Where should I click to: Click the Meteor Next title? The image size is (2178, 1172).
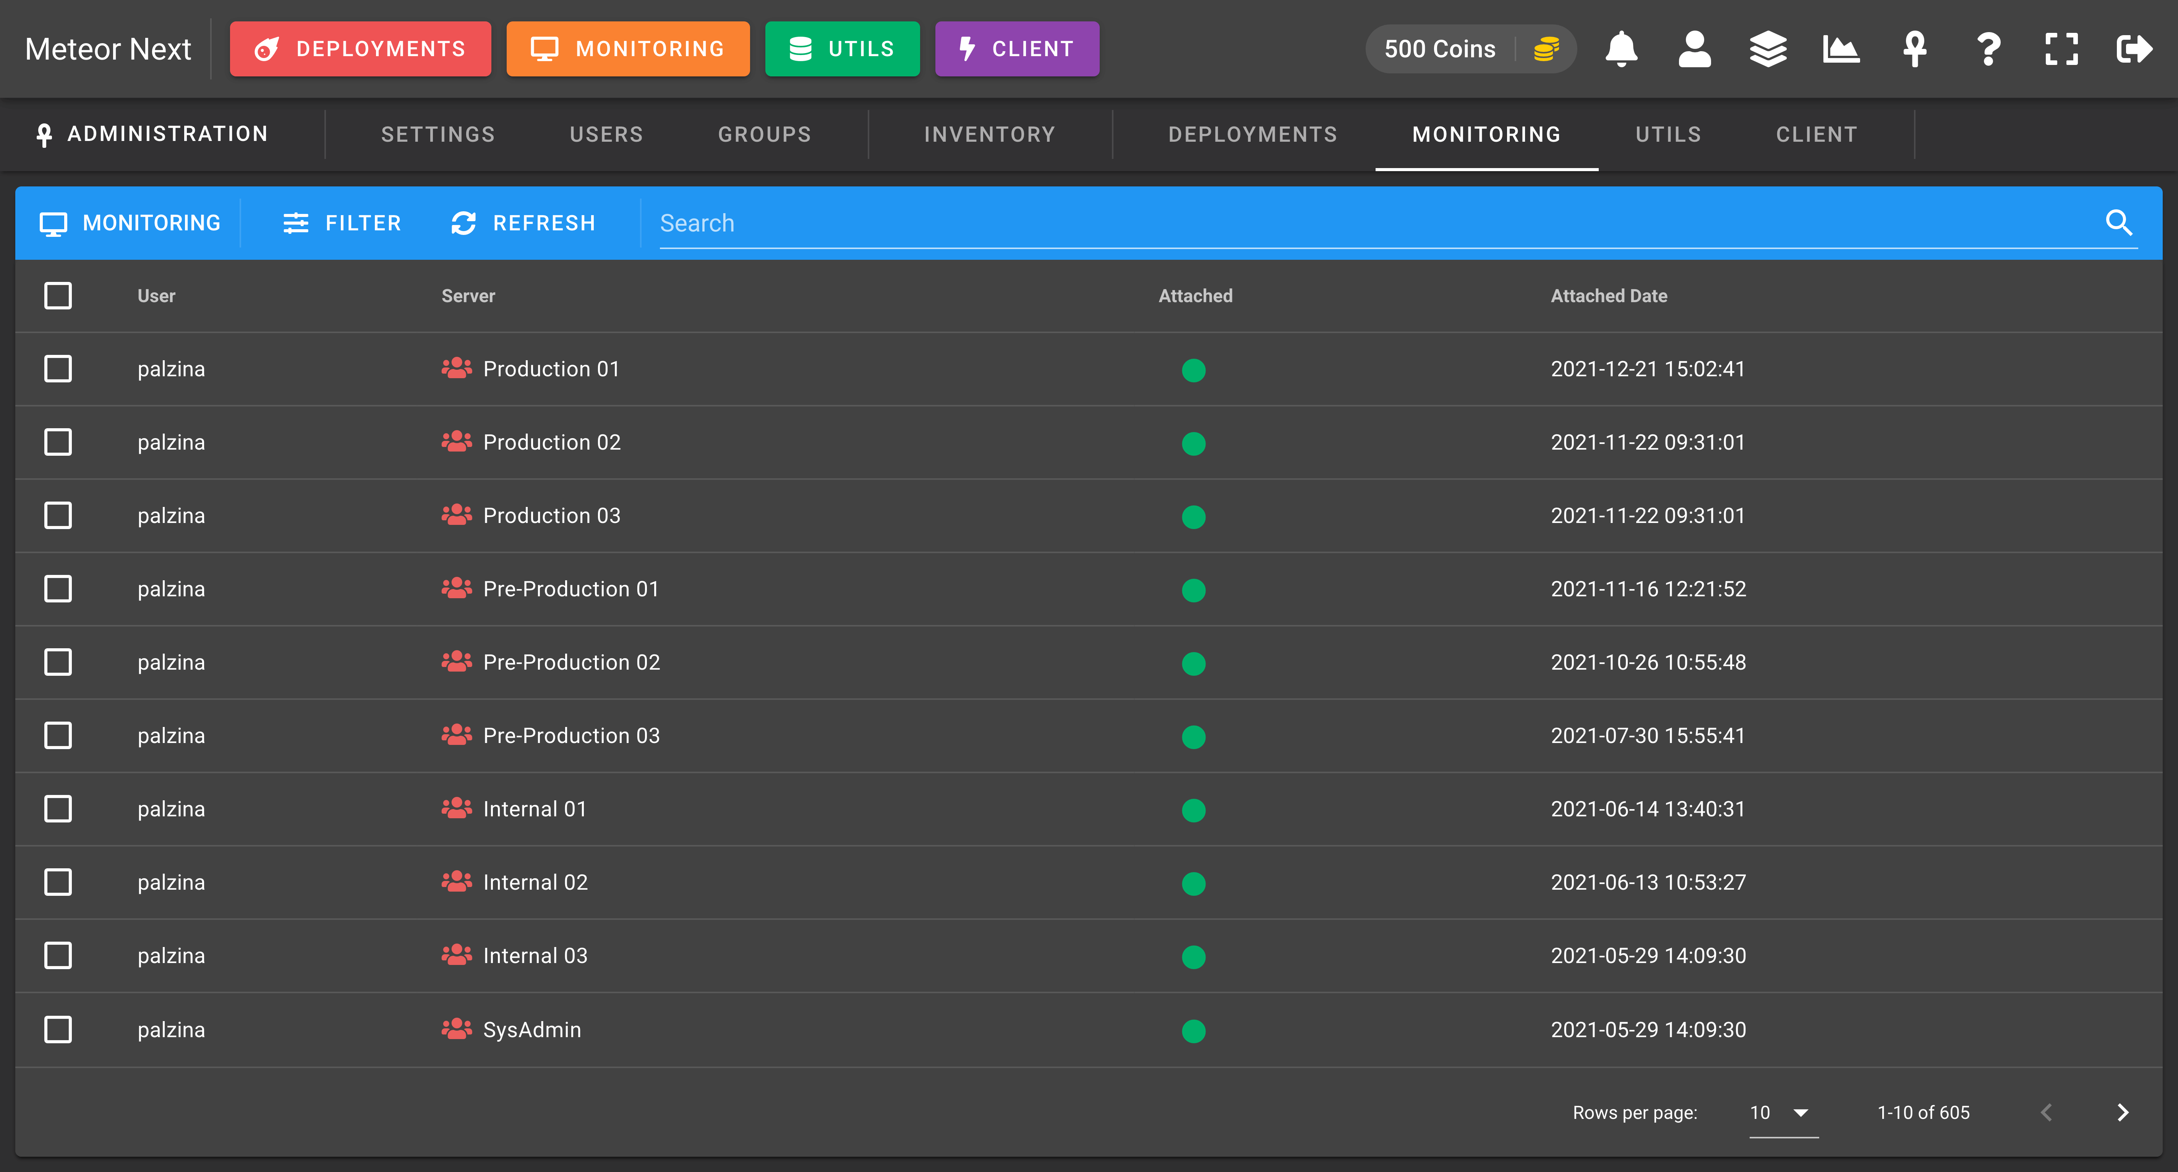(x=108, y=49)
